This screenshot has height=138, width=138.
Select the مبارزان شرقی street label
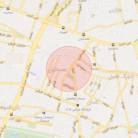tap(17, 45)
